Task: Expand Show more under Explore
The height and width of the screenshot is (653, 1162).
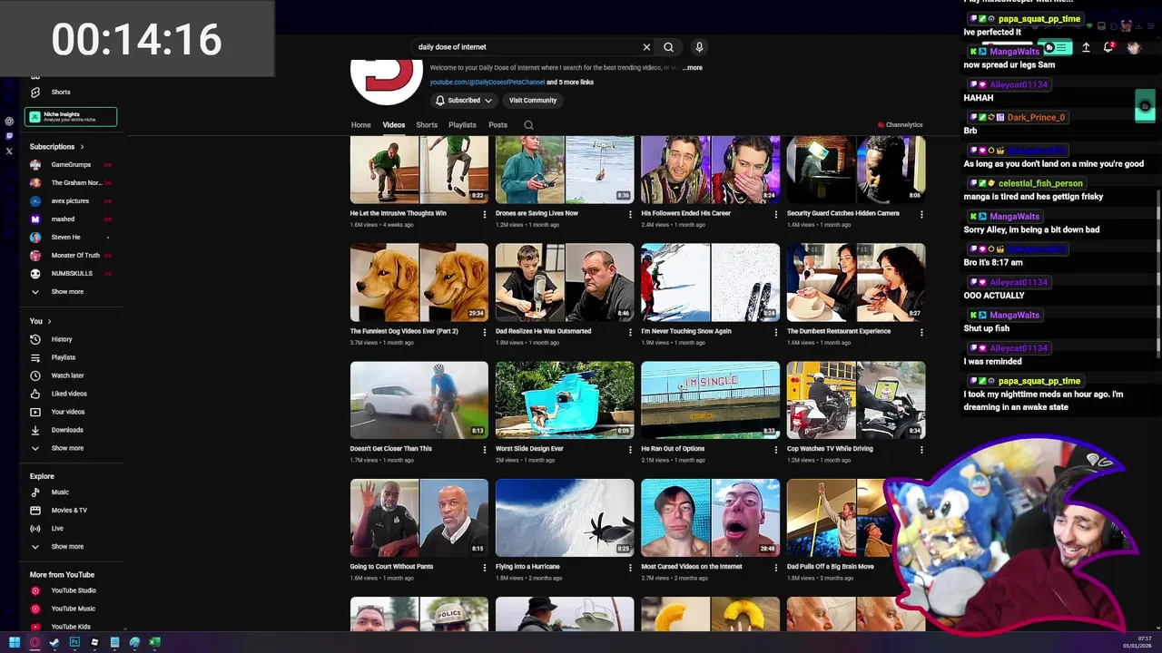Action: coord(67,546)
